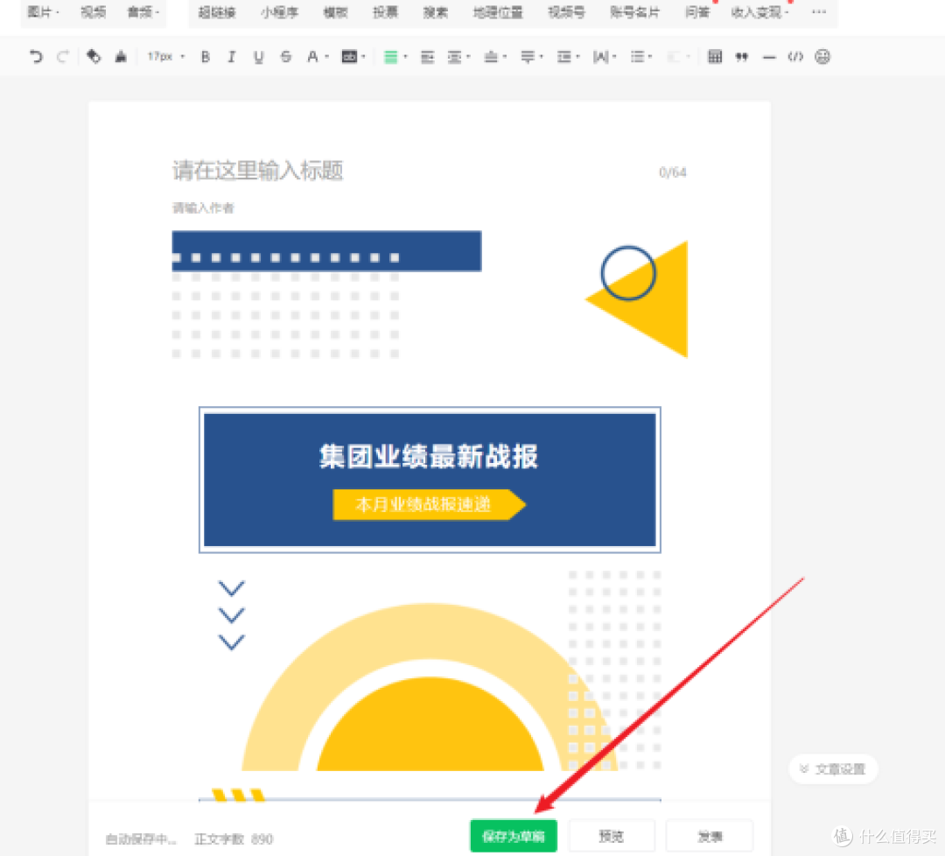Click the green text alignment icon
This screenshot has height=856, width=945.
tap(390, 57)
